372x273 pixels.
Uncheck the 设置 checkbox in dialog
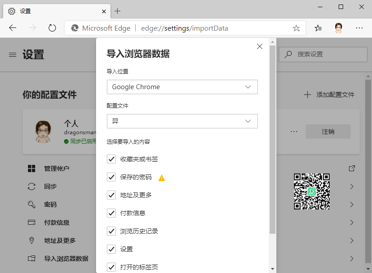(111, 249)
